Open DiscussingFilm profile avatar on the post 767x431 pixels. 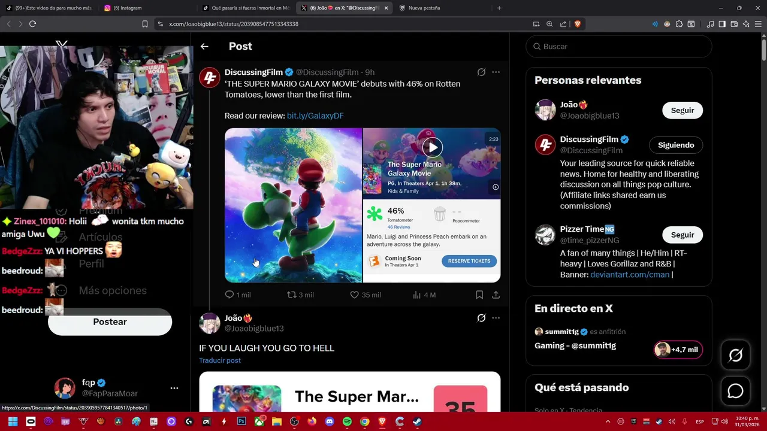pyautogui.click(x=209, y=78)
